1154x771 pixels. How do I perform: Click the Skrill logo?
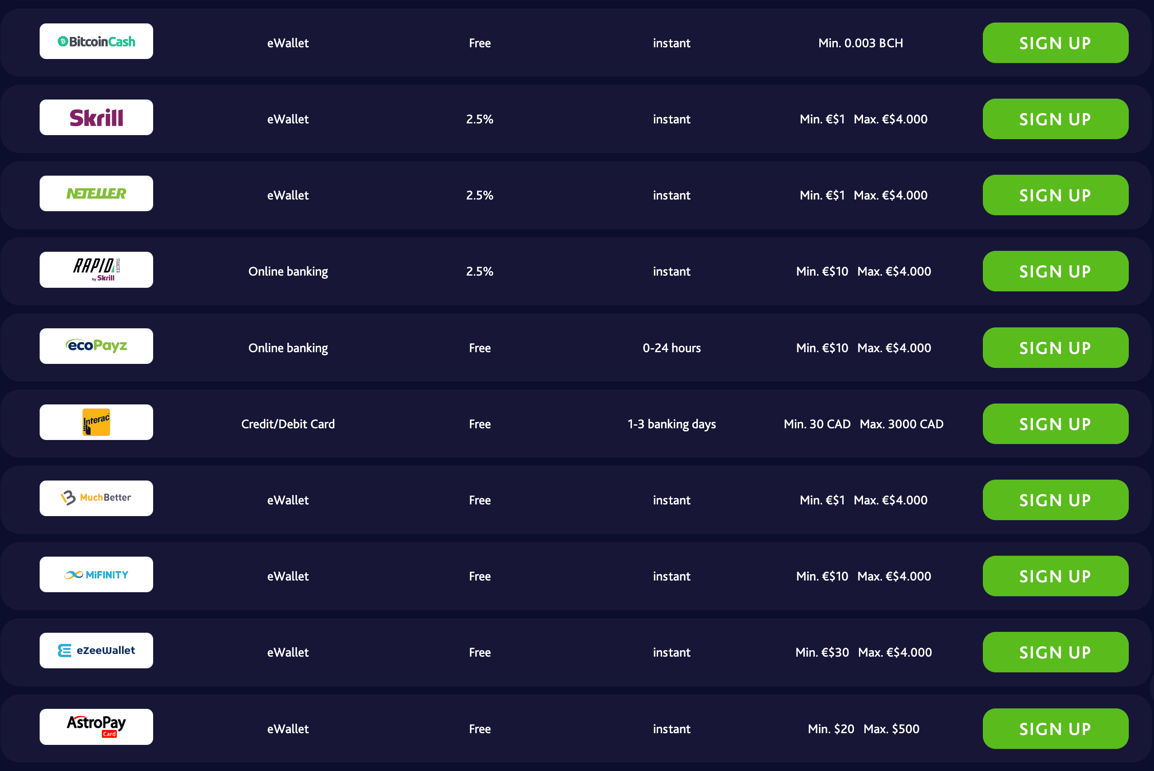96,118
